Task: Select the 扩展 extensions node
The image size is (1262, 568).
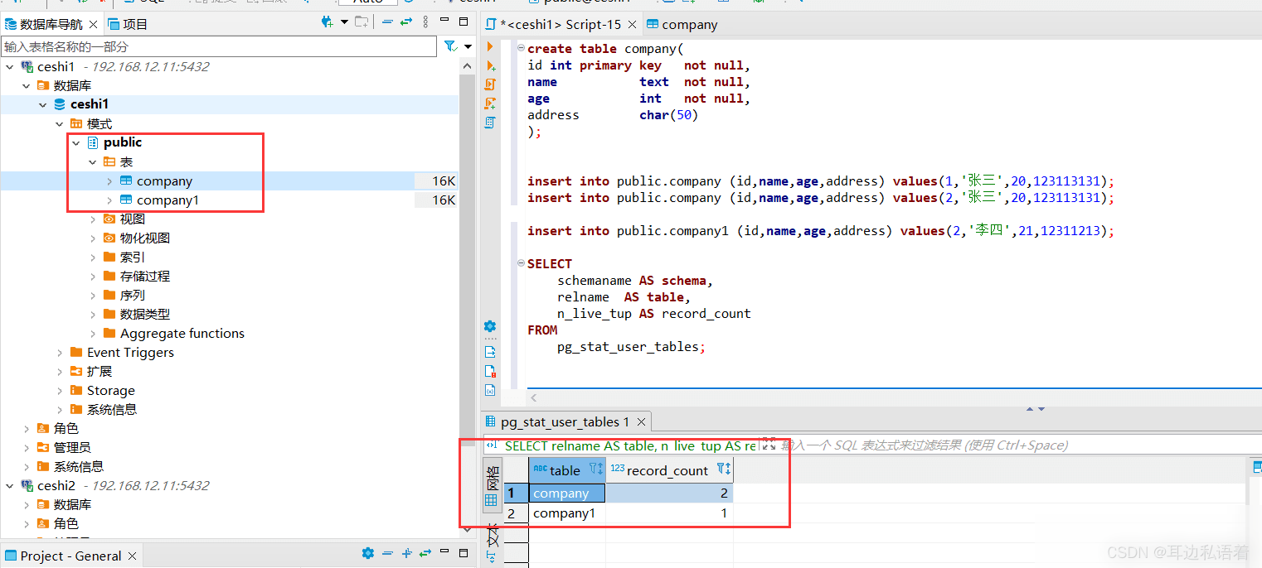Action: point(99,371)
